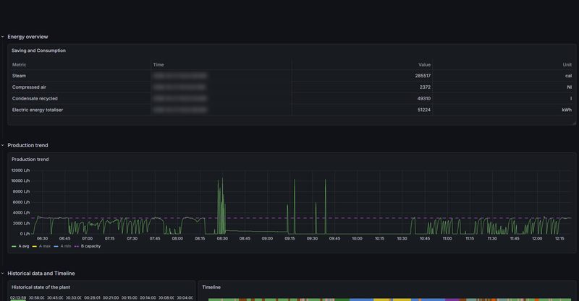579x301 pixels.
Task: Show the A max series via legend
Action: pyautogui.click(x=45, y=246)
